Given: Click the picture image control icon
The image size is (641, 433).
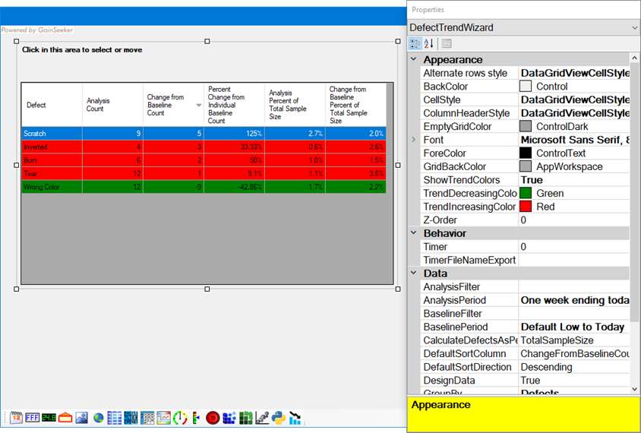Looking at the screenshot, I should 82,418.
